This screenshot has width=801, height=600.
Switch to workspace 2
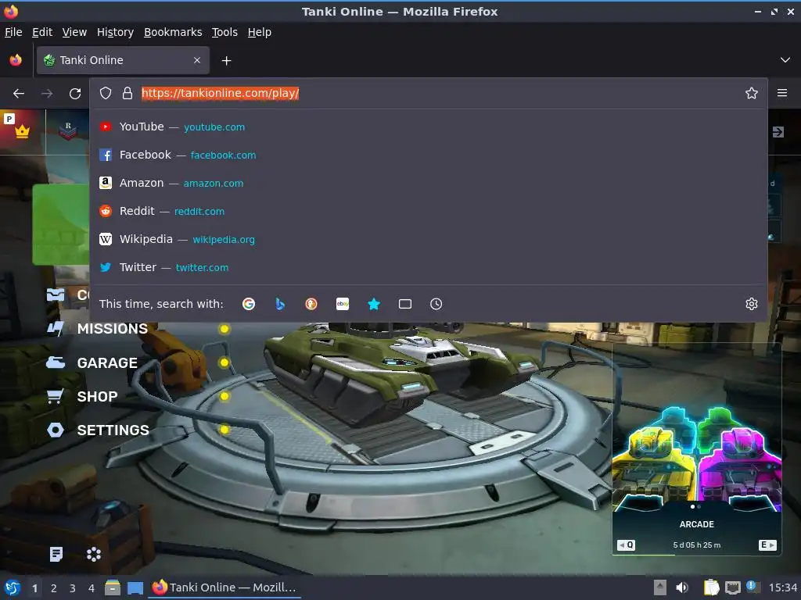54,588
